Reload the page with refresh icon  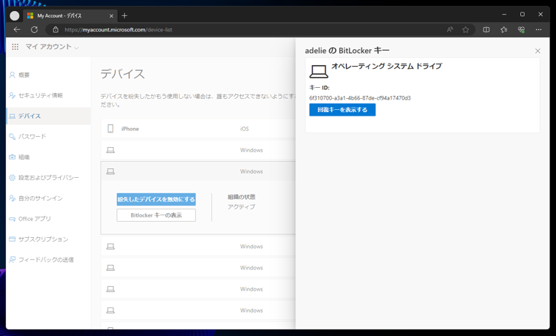tap(34, 30)
